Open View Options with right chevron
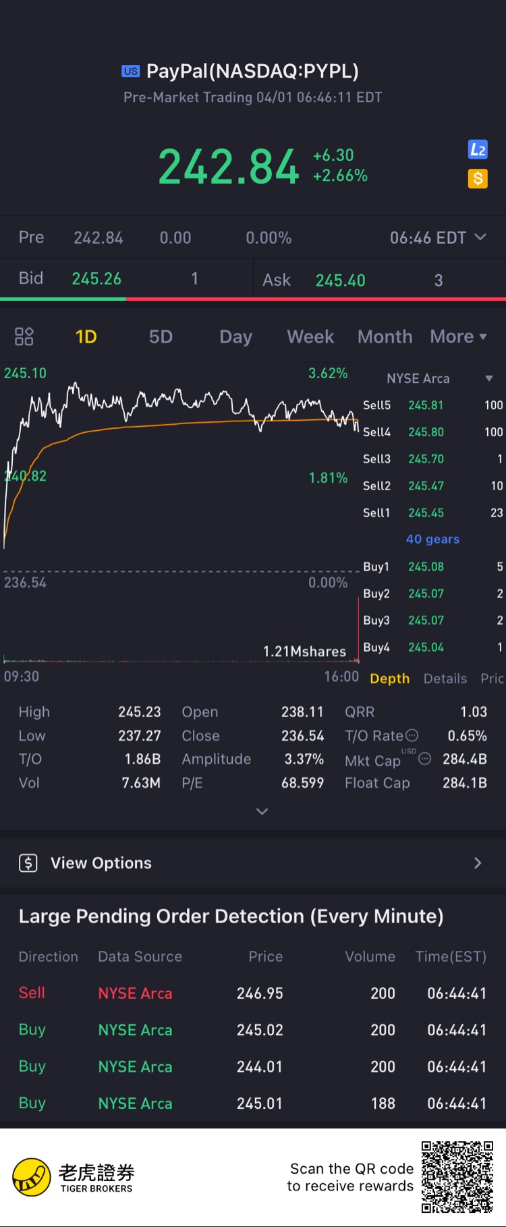The height and width of the screenshot is (1227, 506). click(478, 862)
